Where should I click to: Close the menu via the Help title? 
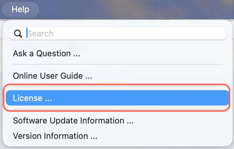(x=20, y=9)
